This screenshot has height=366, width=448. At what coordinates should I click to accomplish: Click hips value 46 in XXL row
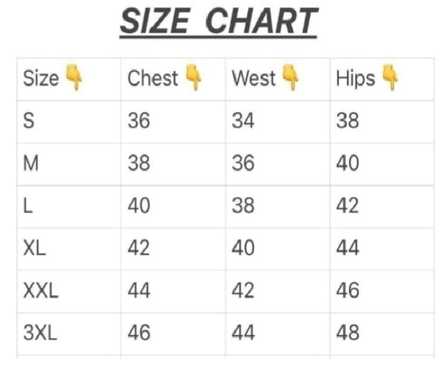click(x=347, y=291)
